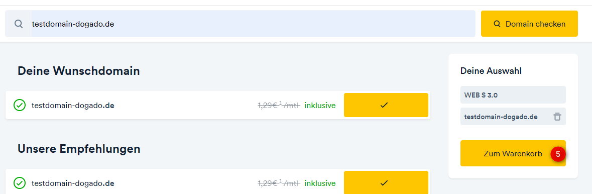Click domain name text in Wunschdomain row
Image resolution: width=592 pixels, height=194 pixels.
pos(73,106)
